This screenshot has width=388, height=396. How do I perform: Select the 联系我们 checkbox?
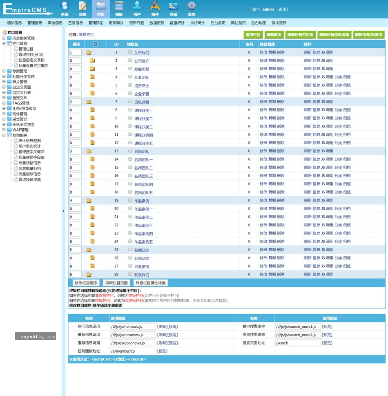click(x=130, y=275)
